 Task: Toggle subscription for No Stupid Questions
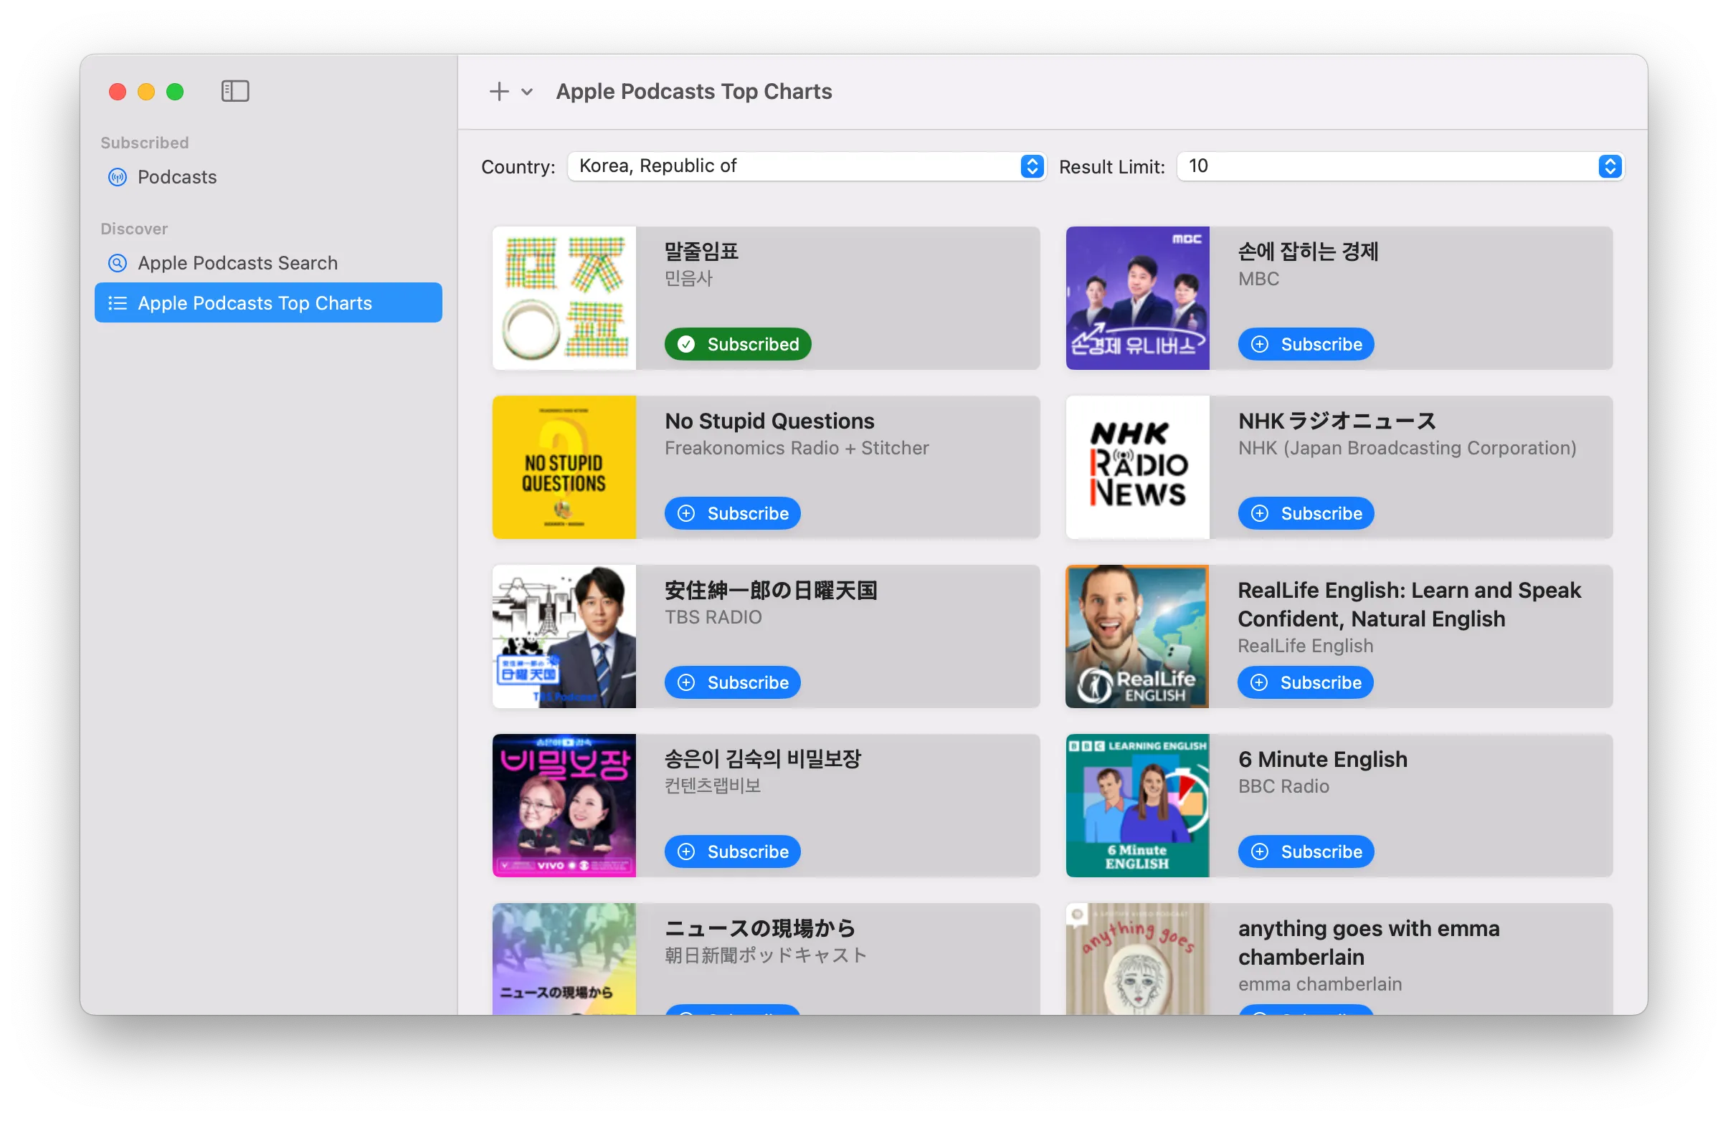(732, 513)
